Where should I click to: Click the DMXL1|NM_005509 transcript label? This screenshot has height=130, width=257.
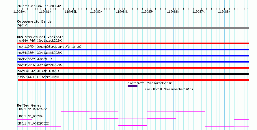pos(30,116)
